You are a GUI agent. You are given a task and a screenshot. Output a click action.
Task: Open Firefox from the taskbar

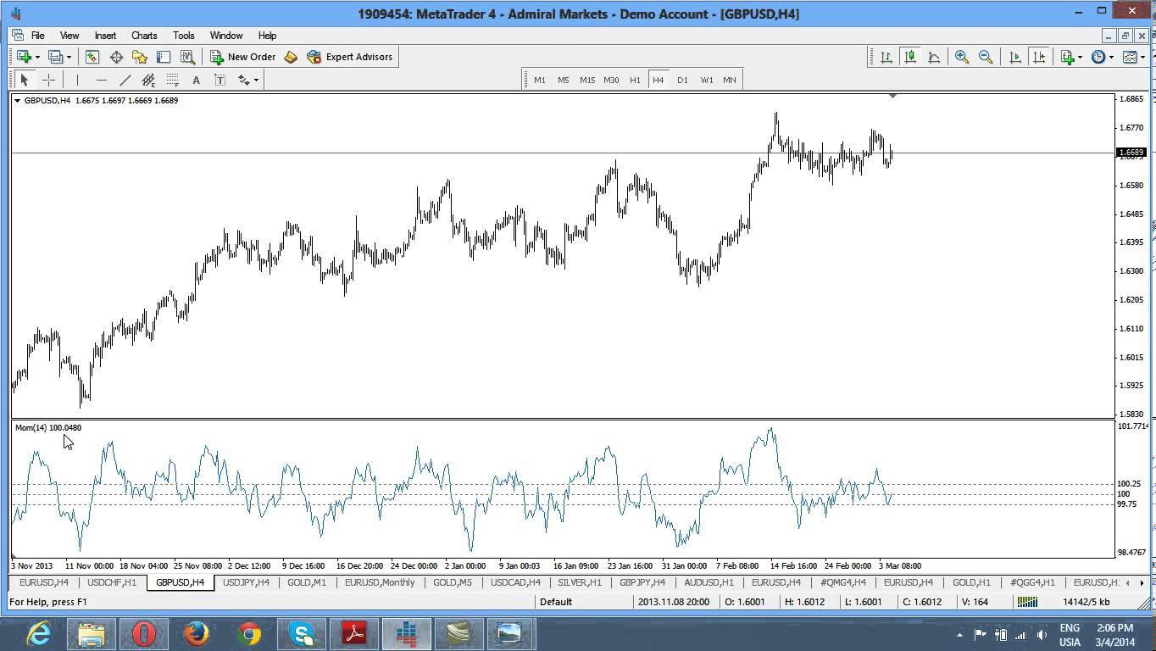click(197, 634)
